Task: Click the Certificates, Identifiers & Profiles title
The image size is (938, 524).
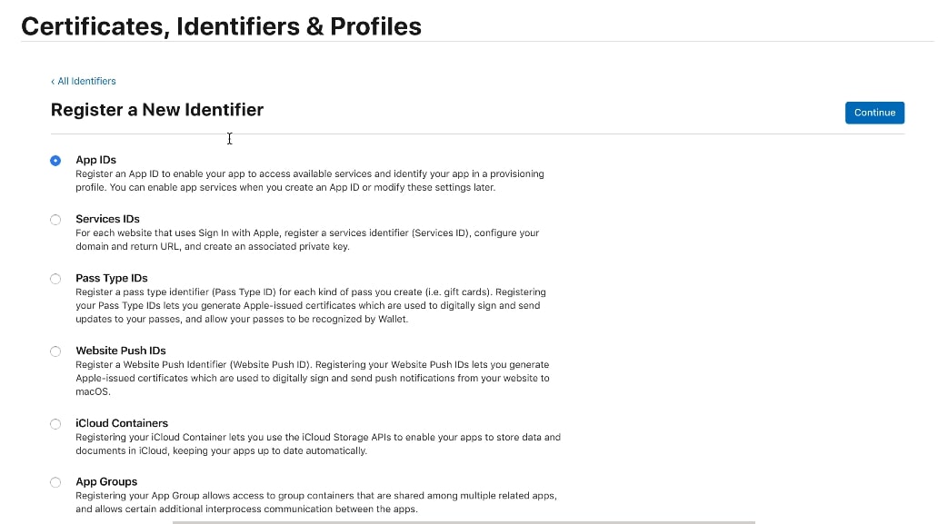Action: coord(222,27)
